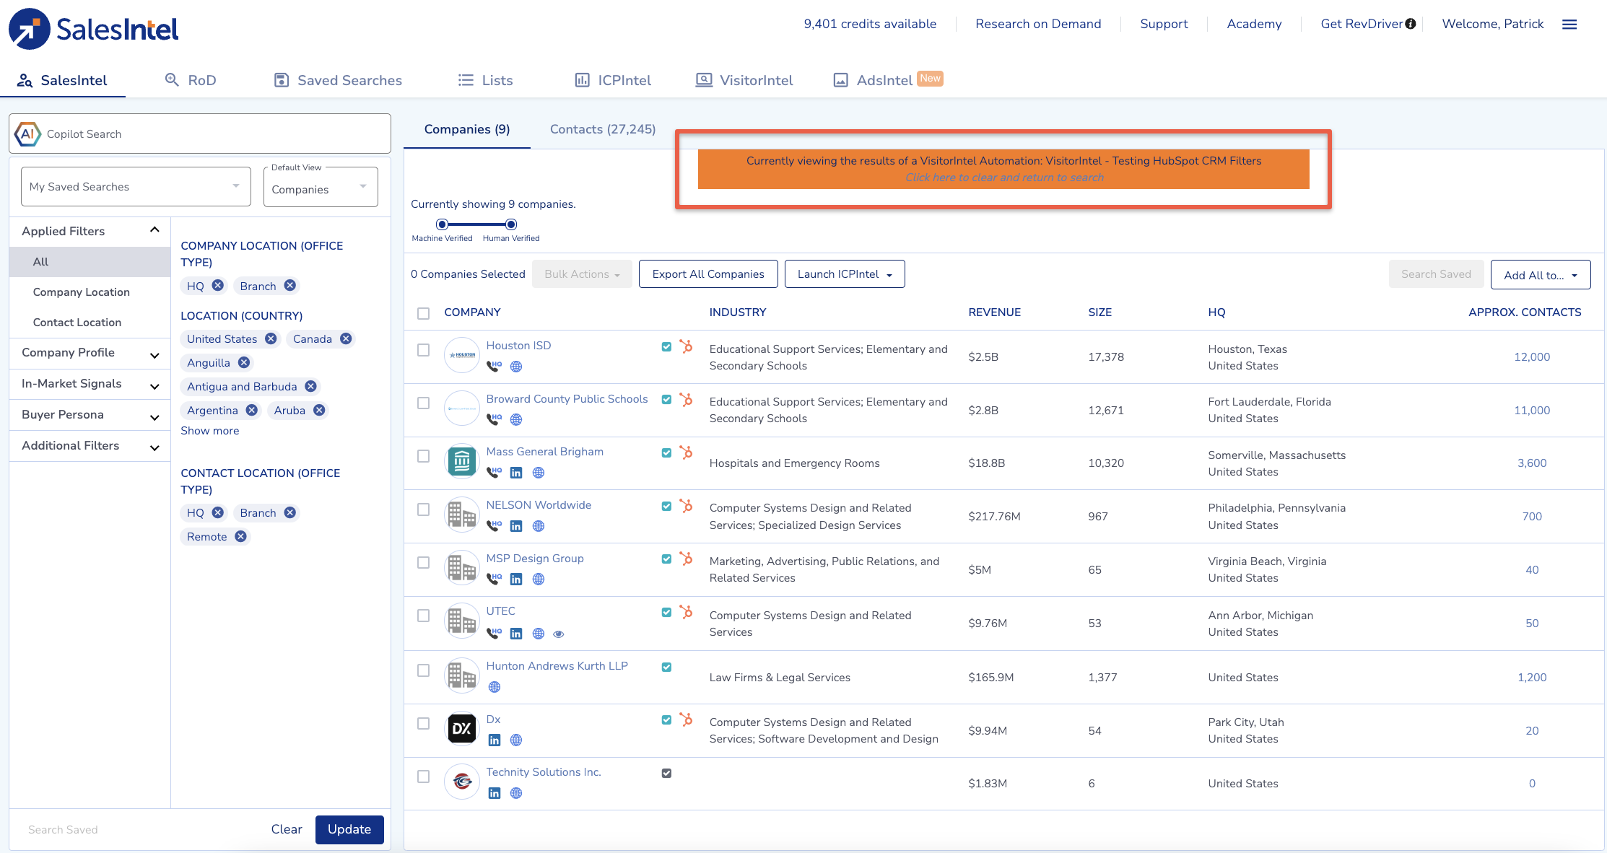Open the LinkedIn icon for Technity Solutions Inc.
The image size is (1607, 853).
coord(495,793)
